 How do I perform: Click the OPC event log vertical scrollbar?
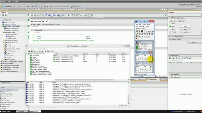point(128,99)
